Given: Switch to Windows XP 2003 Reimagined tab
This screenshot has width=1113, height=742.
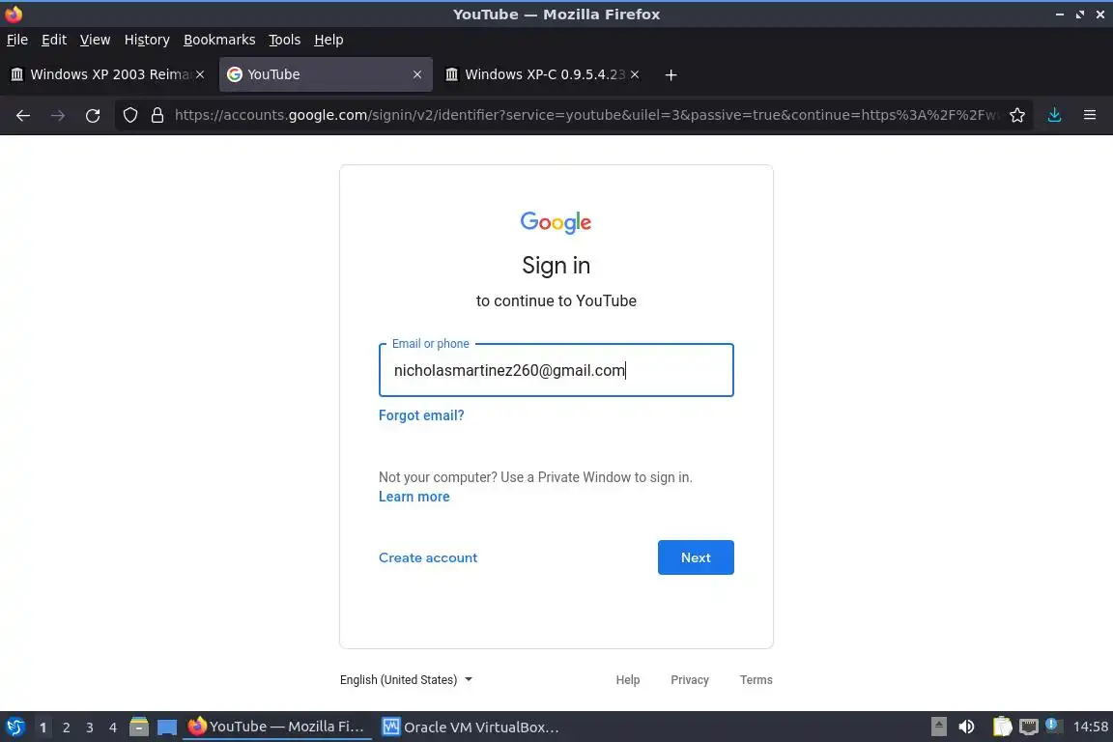Looking at the screenshot, I should pos(108,74).
